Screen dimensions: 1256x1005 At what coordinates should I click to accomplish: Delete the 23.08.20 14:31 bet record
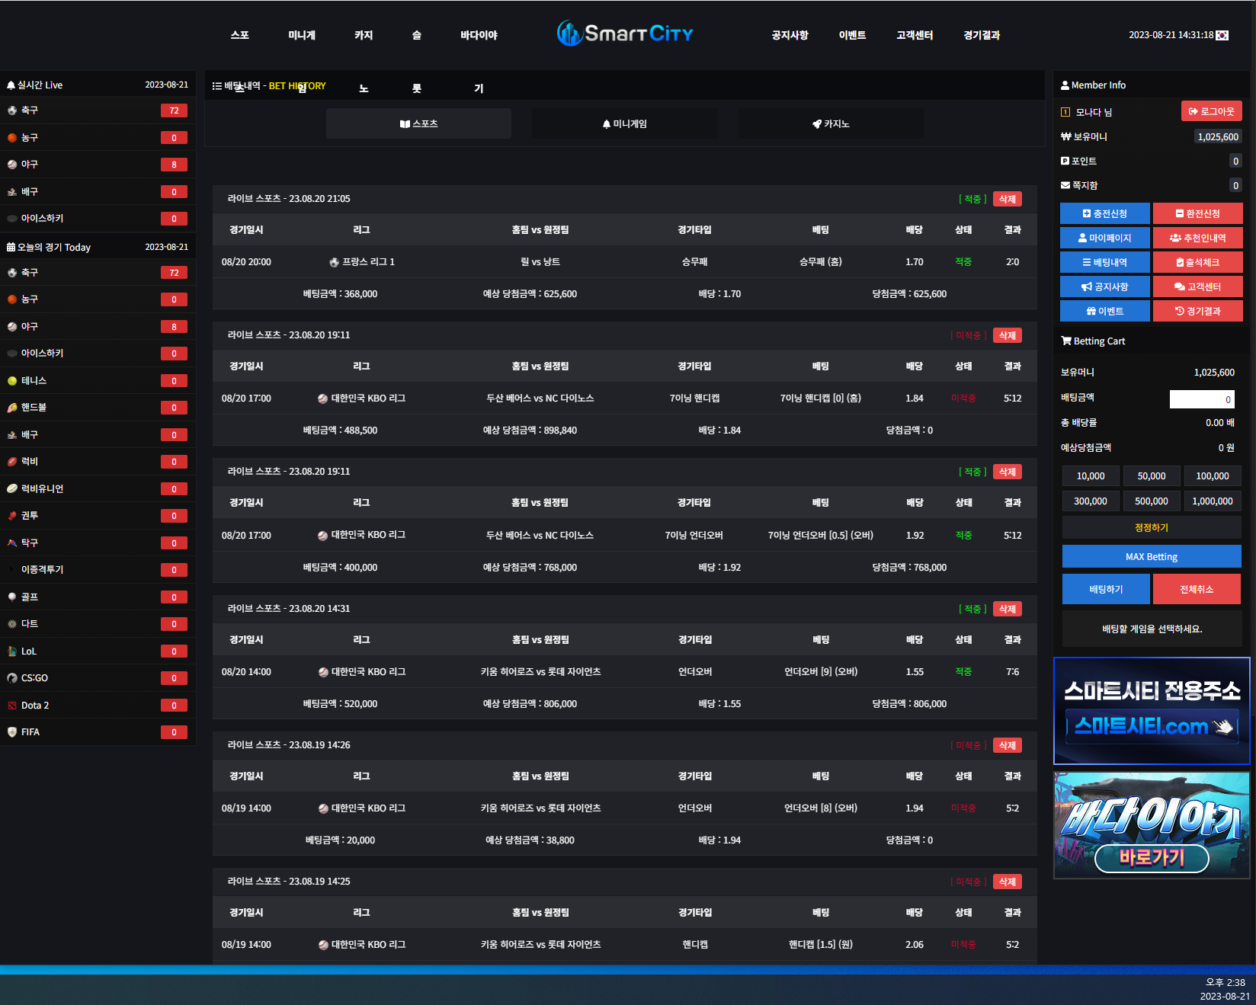tap(1008, 609)
